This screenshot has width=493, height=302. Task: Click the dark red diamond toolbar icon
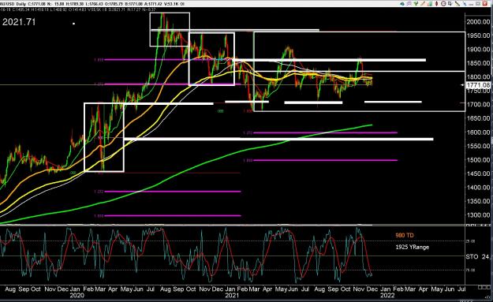pos(437,4)
